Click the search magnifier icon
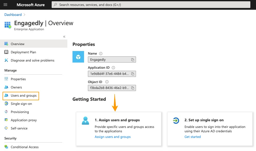This screenshot has height=151, width=256. (55, 5)
